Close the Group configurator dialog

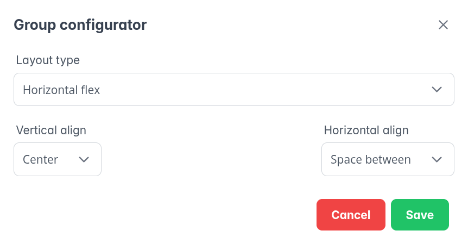443,25
